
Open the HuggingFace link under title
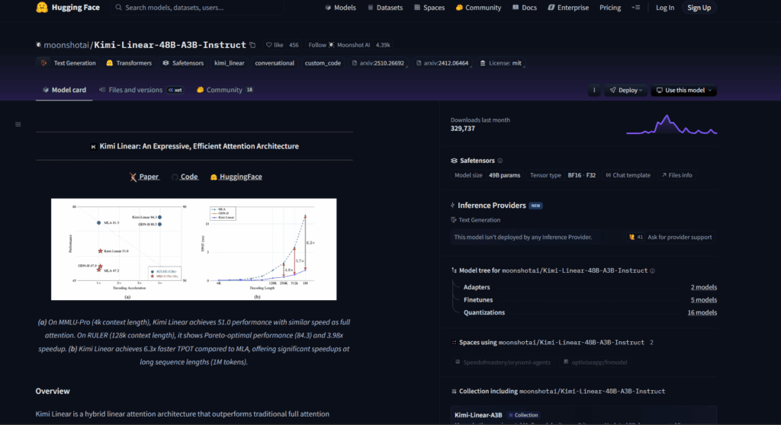[236, 177]
